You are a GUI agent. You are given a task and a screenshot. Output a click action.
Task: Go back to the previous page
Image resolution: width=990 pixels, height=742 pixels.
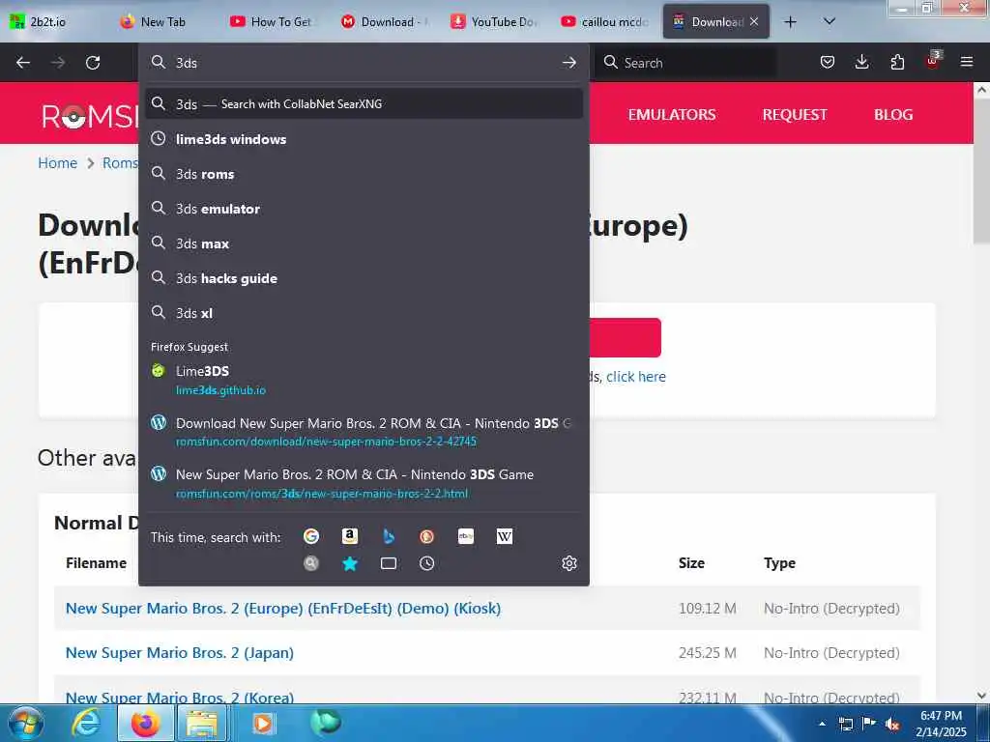click(x=23, y=63)
